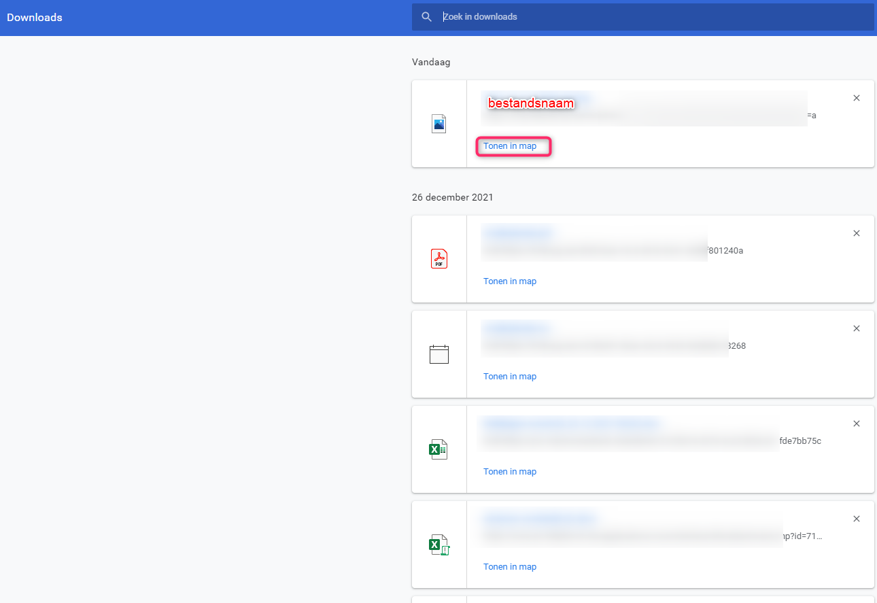Image resolution: width=877 pixels, height=603 pixels.
Task: Click Tonen in map for today's image
Action: pos(510,146)
